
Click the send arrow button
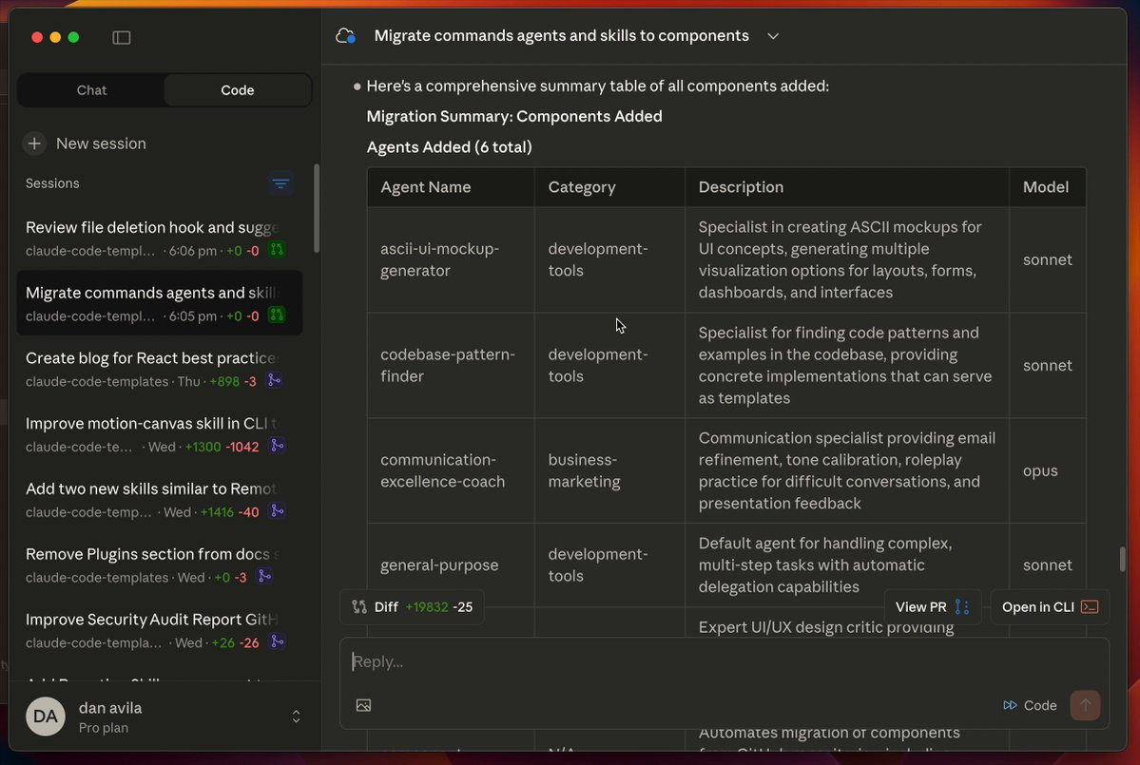pos(1085,705)
